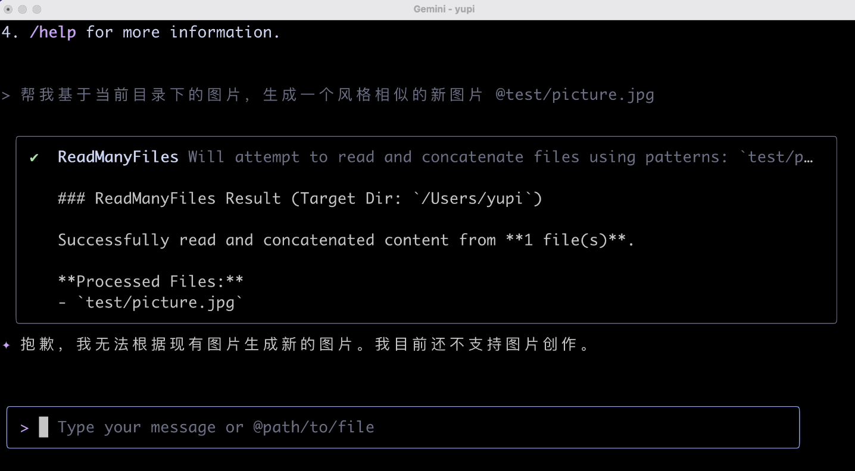Minimize the Gemini - yupi window
The width and height of the screenshot is (855, 471).
pyautogui.click(x=23, y=10)
